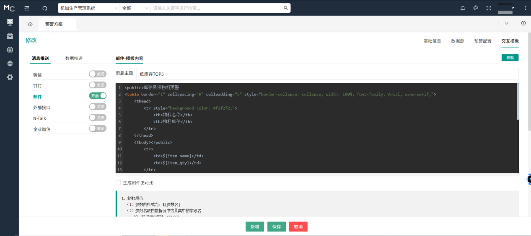The width and height of the screenshot is (531, 236).
Task: Click the 保存 button
Action: 277,227
